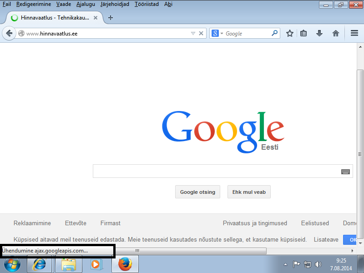The width and height of the screenshot is (364, 273).
Task: Open the Järjehoidjad menu
Action: (115, 4)
